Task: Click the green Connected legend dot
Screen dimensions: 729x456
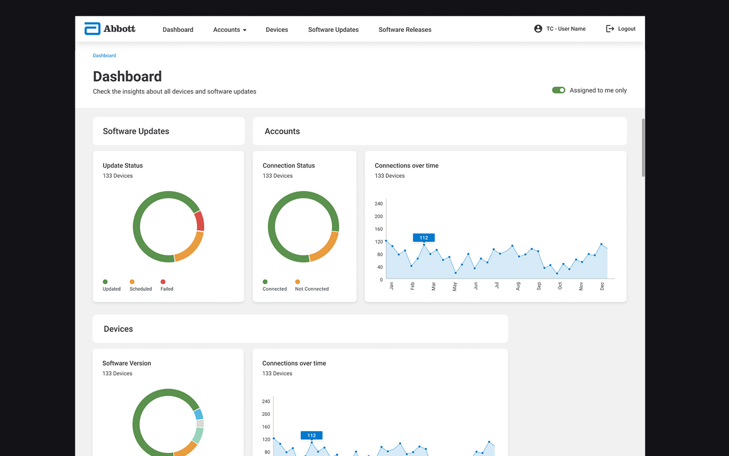Action: (265, 282)
